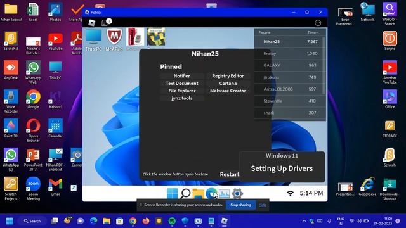This screenshot has width=406, height=228.
Task: Open Google.exe desktop icon
Action: pyautogui.click(x=367, y=187)
